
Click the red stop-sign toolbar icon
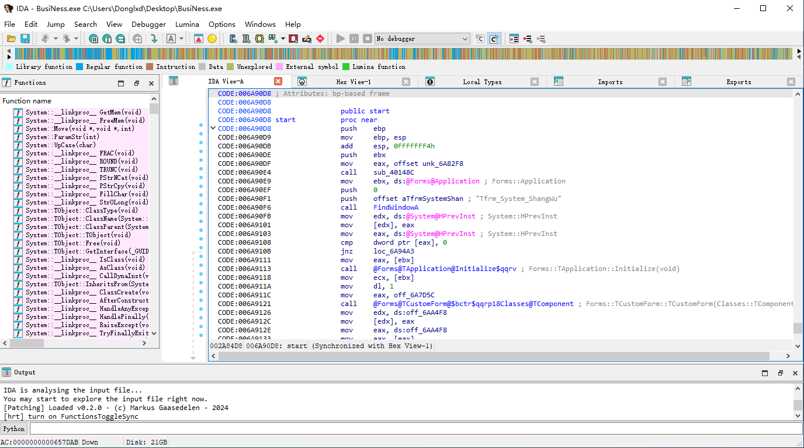(x=320, y=39)
